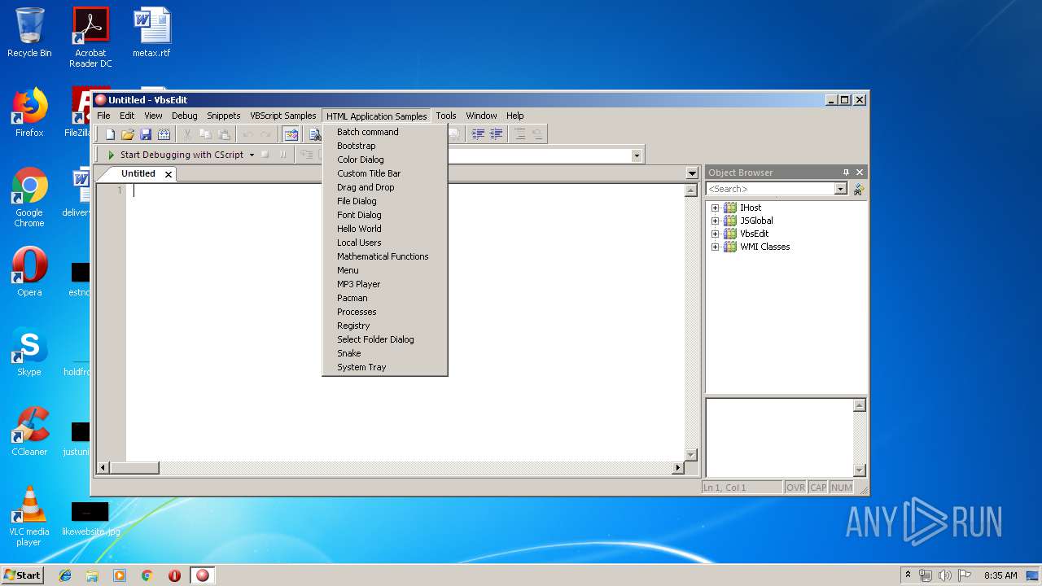This screenshot has width=1042, height=586.
Task: Click the VbsEdit taskbar button
Action: click(x=203, y=575)
